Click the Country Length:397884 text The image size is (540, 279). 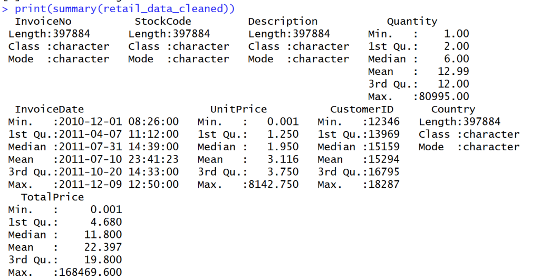[x=459, y=122]
